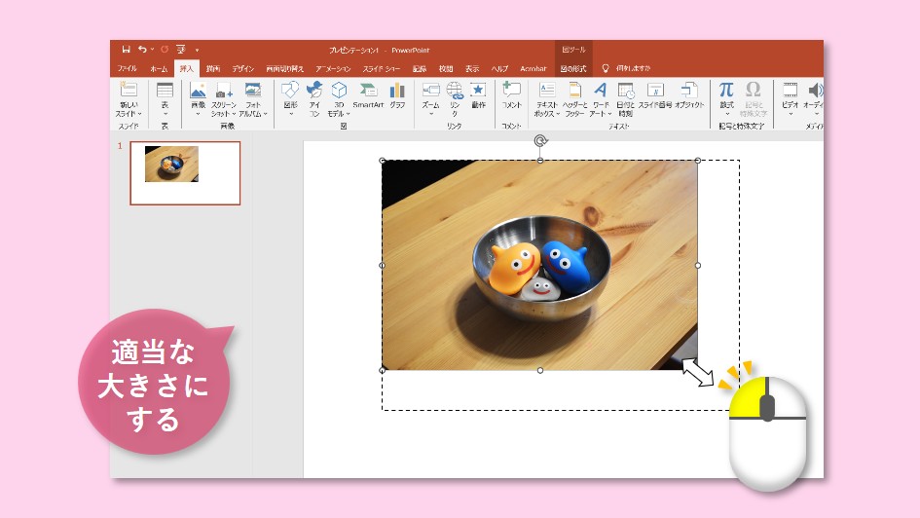Click the lightbulb Tell Me icon

(x=606, y=68)
